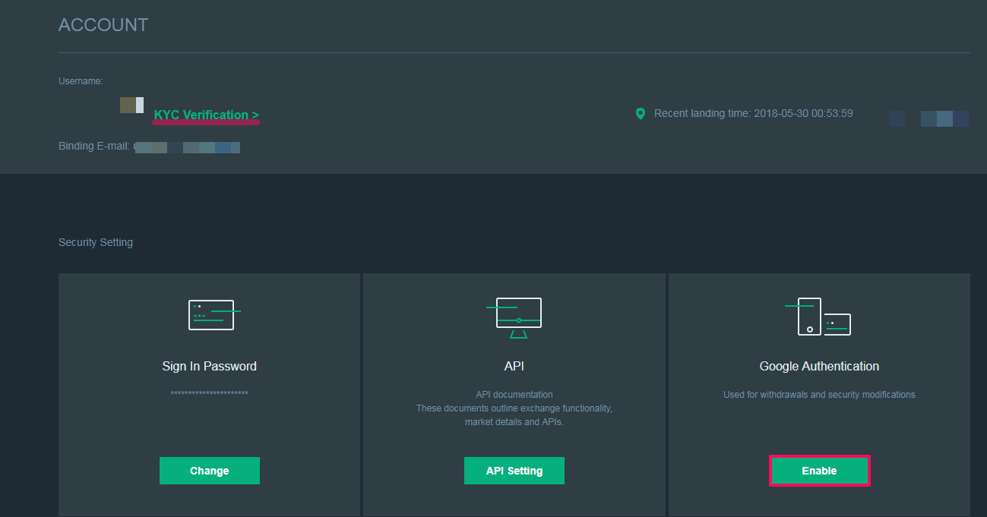
Task: Select the Sign In Password title
Action: pyautogui.click(x=209, y=366)
